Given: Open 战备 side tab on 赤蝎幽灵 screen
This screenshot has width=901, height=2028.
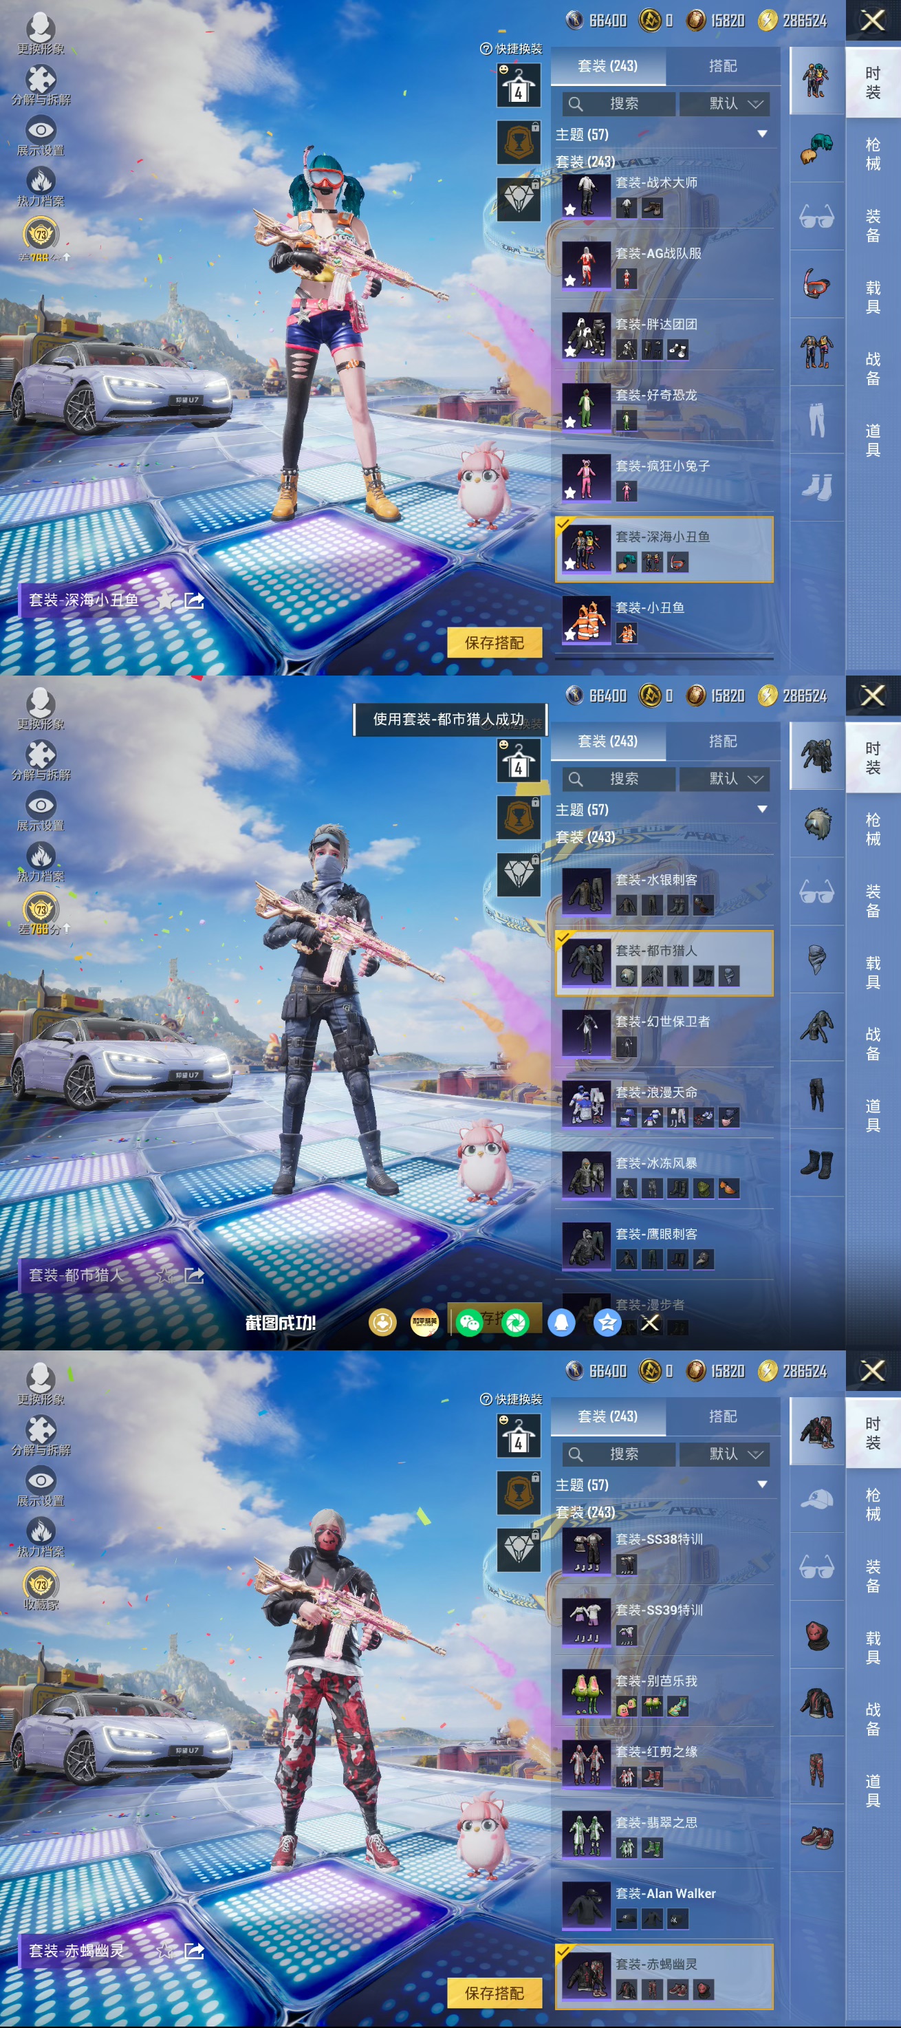Looking at the screenshot, I should 873,1718.
